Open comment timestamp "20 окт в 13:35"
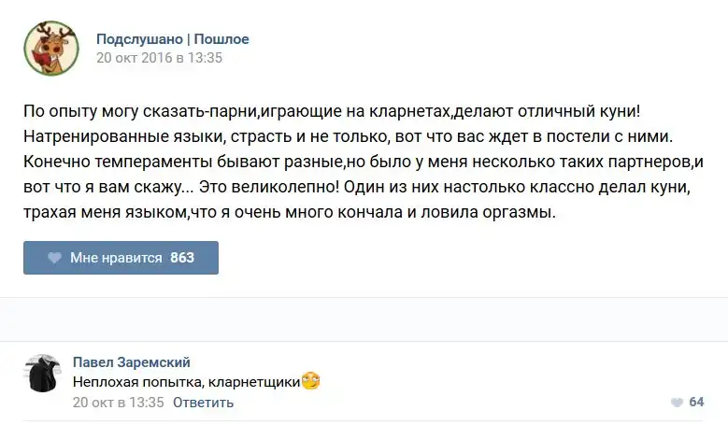728x425 pixels. tap(118, 403)
